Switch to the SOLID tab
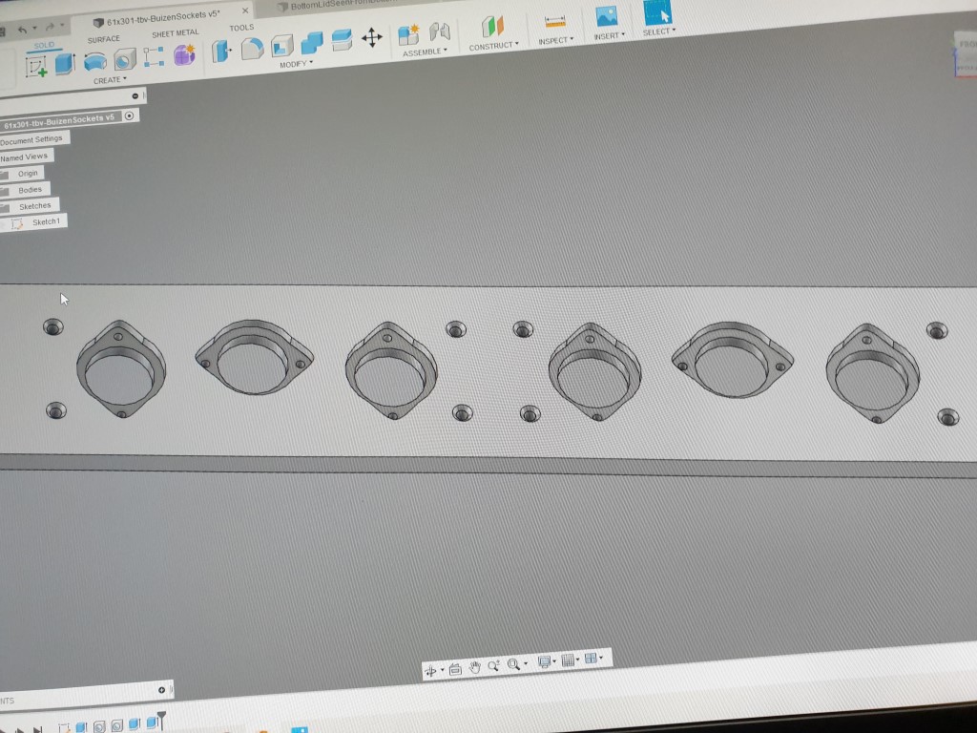Screen dimensions: 977x733 (44, 46)
